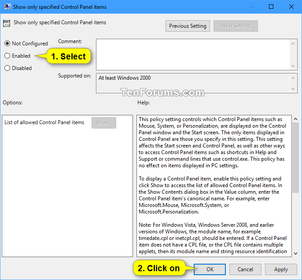Click the title bar window icon

pos(7,7)
